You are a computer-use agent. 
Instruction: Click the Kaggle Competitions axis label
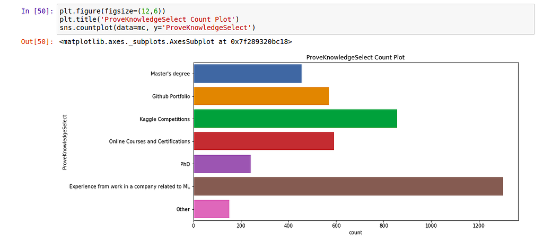pos(164,119)
